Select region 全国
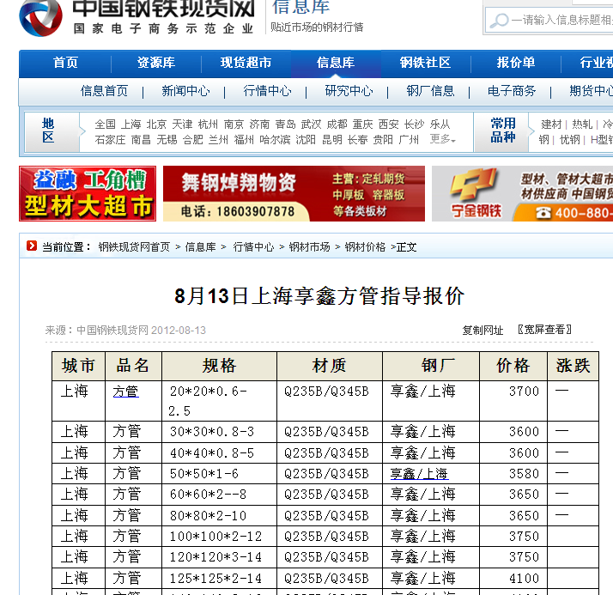This screenshot has height=595, width=613. coord(105,124)
